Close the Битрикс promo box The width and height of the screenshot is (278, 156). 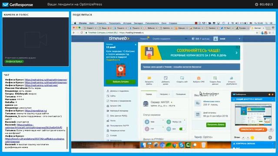tap(136, 45)
